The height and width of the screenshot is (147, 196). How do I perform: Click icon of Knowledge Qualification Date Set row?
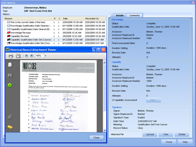click(9, 43)
